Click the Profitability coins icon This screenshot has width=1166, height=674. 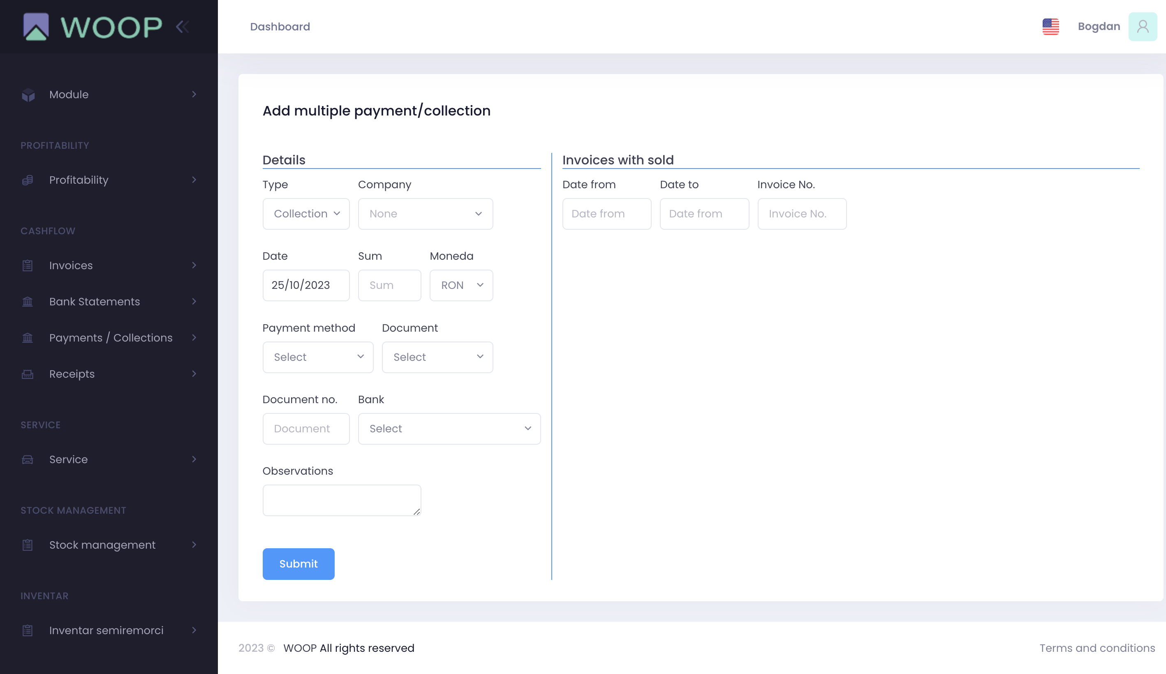pos(28,180)
